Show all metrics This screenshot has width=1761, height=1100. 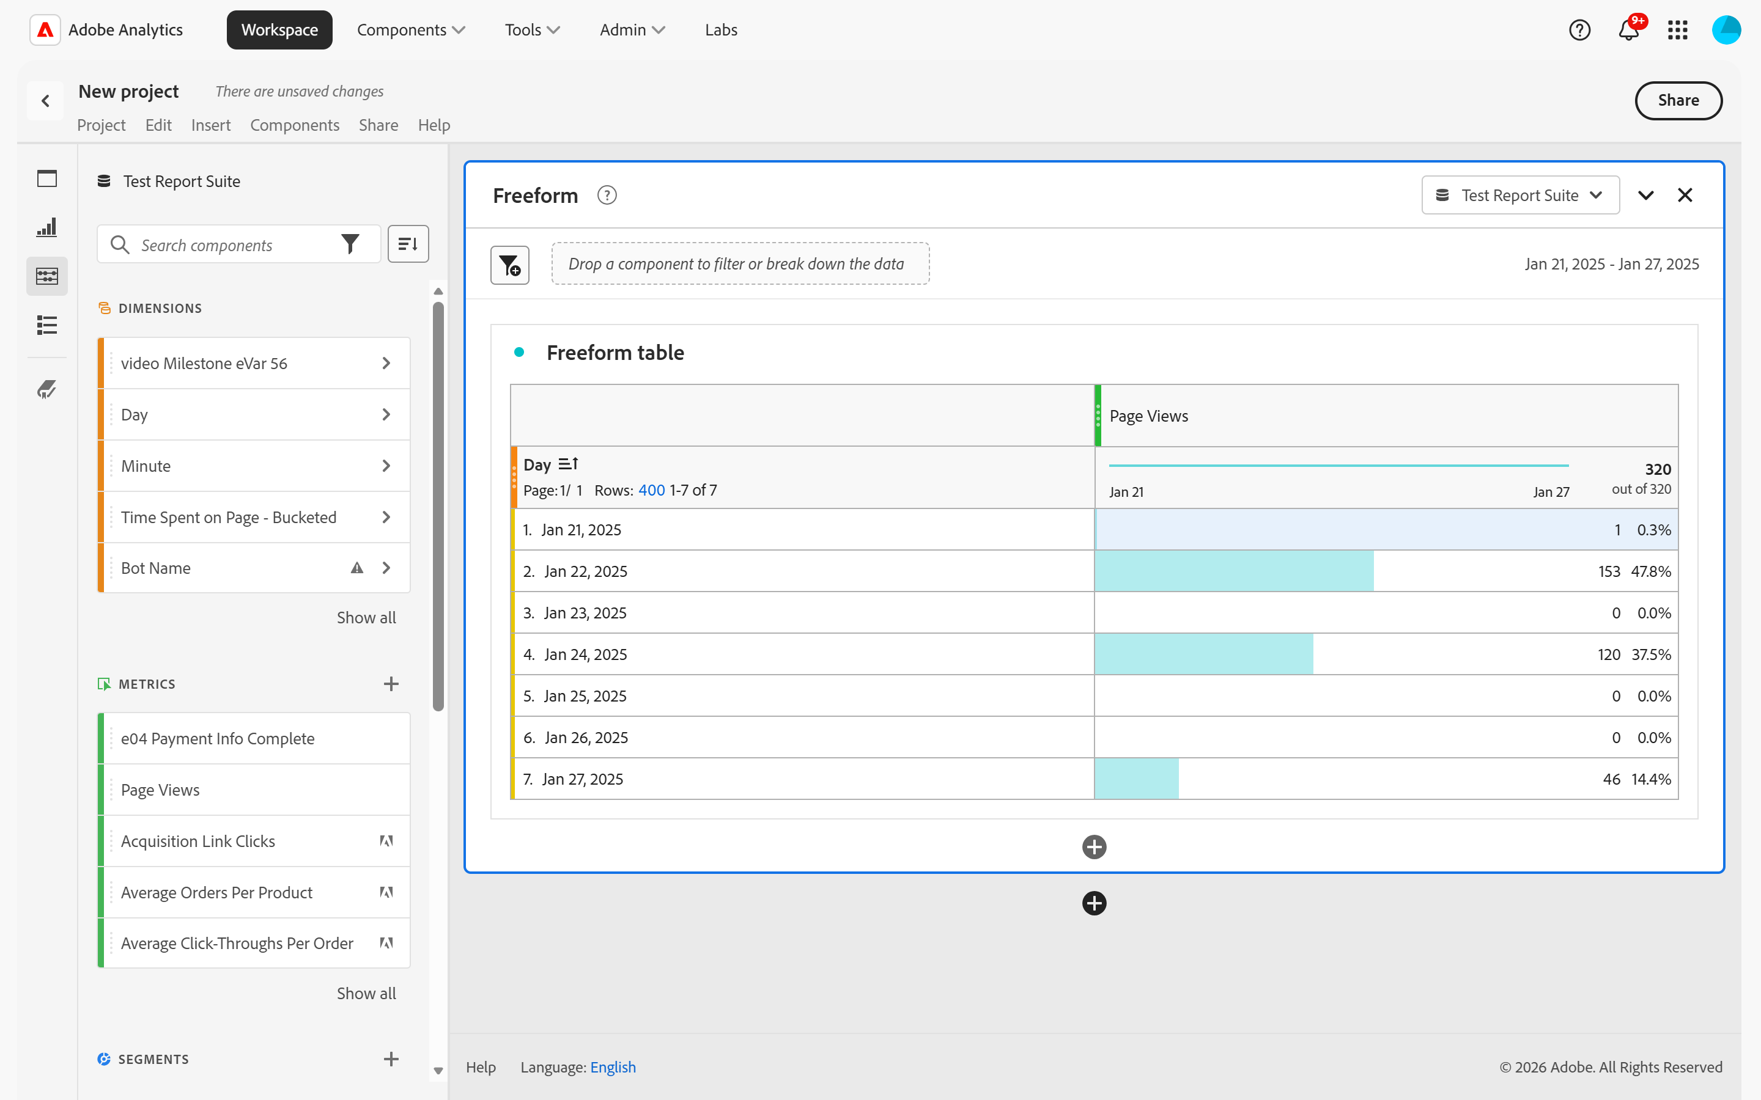366,994
